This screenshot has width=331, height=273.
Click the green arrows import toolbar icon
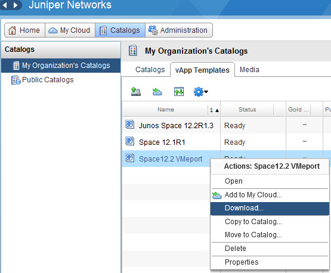[179, 92]
